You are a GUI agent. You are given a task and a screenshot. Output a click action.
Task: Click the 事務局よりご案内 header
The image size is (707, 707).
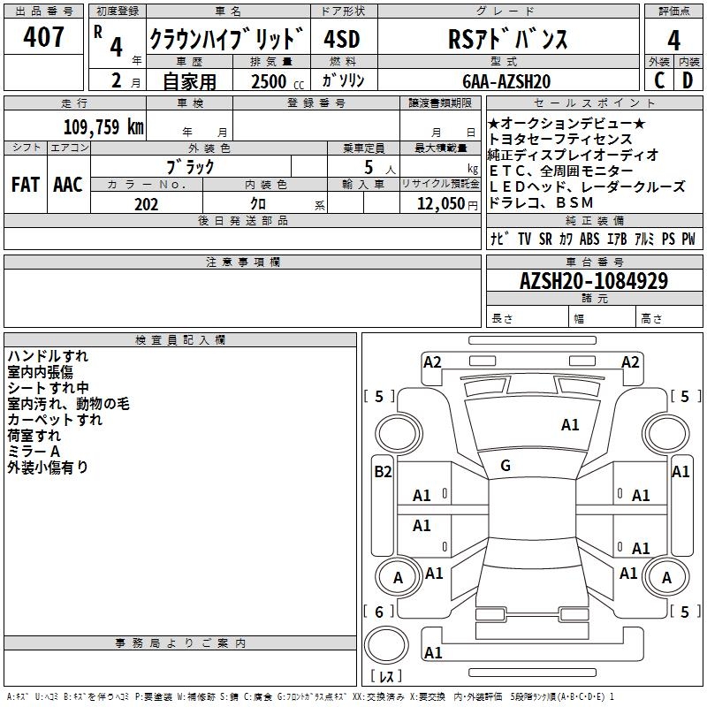pyautogui.click(x=180, y=643)
